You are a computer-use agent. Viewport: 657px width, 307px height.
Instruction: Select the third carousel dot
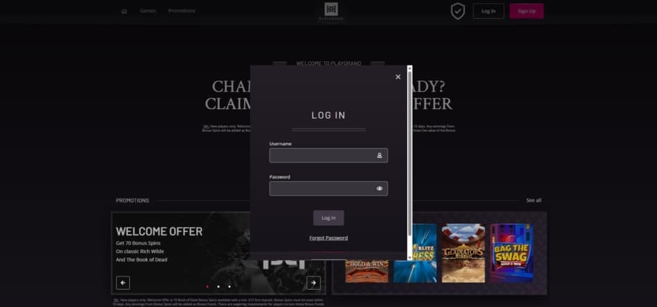point(229,287)
